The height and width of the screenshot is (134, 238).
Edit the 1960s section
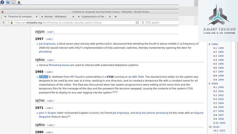point(51,60)
